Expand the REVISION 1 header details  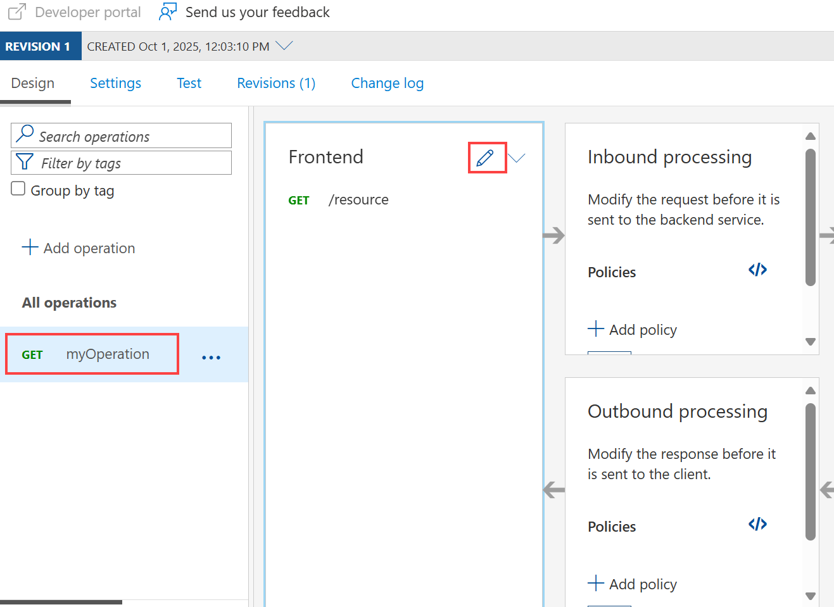41,45
